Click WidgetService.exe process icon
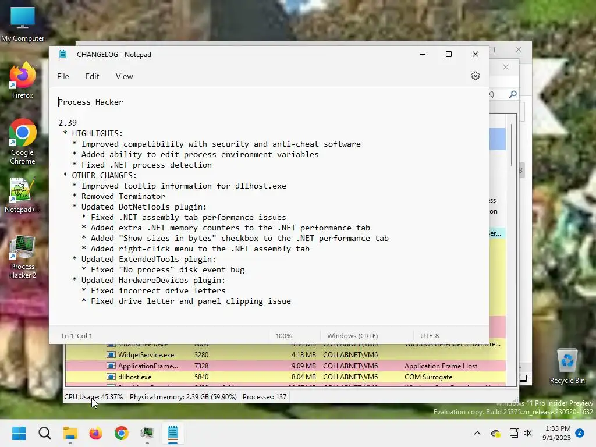Viewport: 596px width, 447px height. 111,355
